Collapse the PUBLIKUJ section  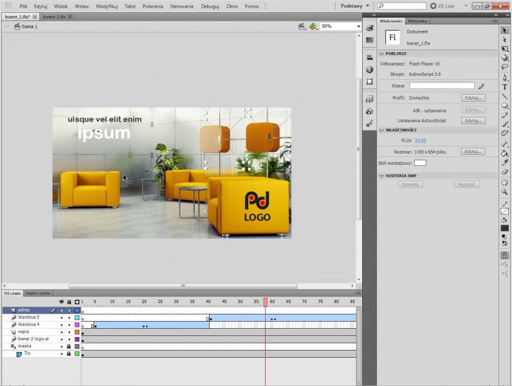tap(381, 53)
